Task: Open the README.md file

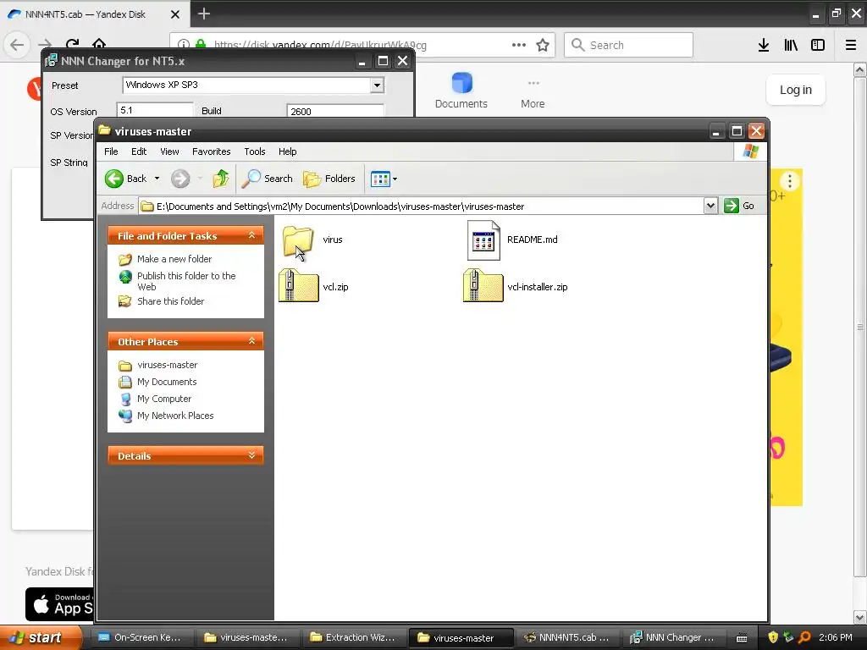Action: point(483,240)
